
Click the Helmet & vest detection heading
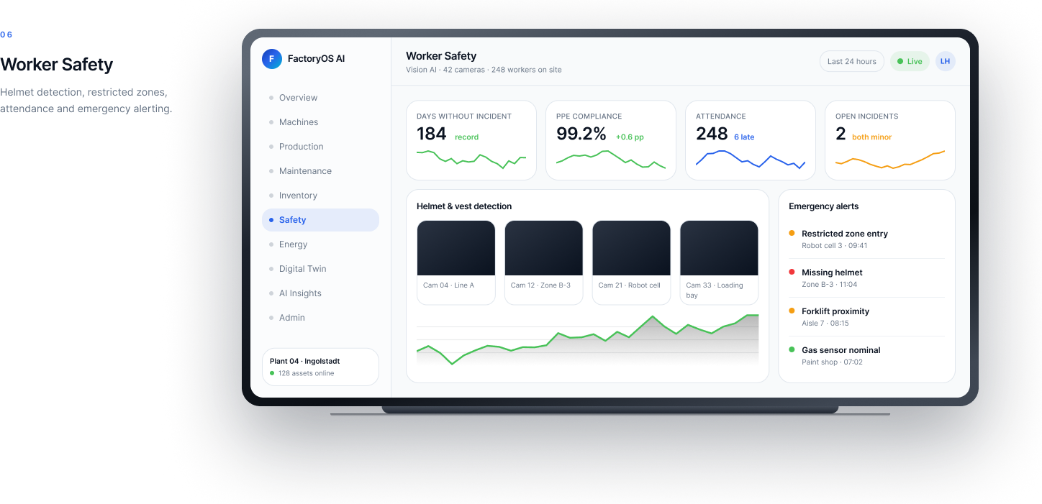464,206
